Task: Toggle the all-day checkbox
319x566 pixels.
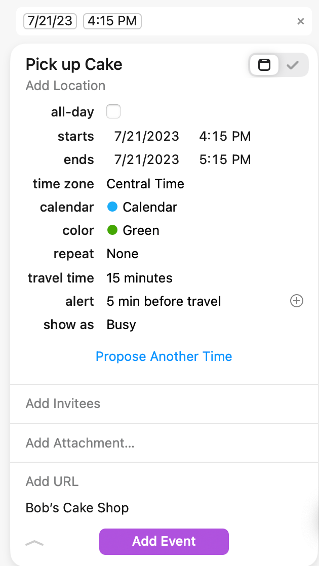Action: coord(113,111)
